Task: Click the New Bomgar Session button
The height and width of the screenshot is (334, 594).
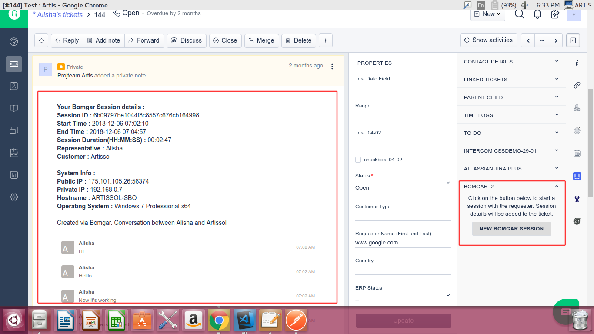Action: tap(511, 229)
